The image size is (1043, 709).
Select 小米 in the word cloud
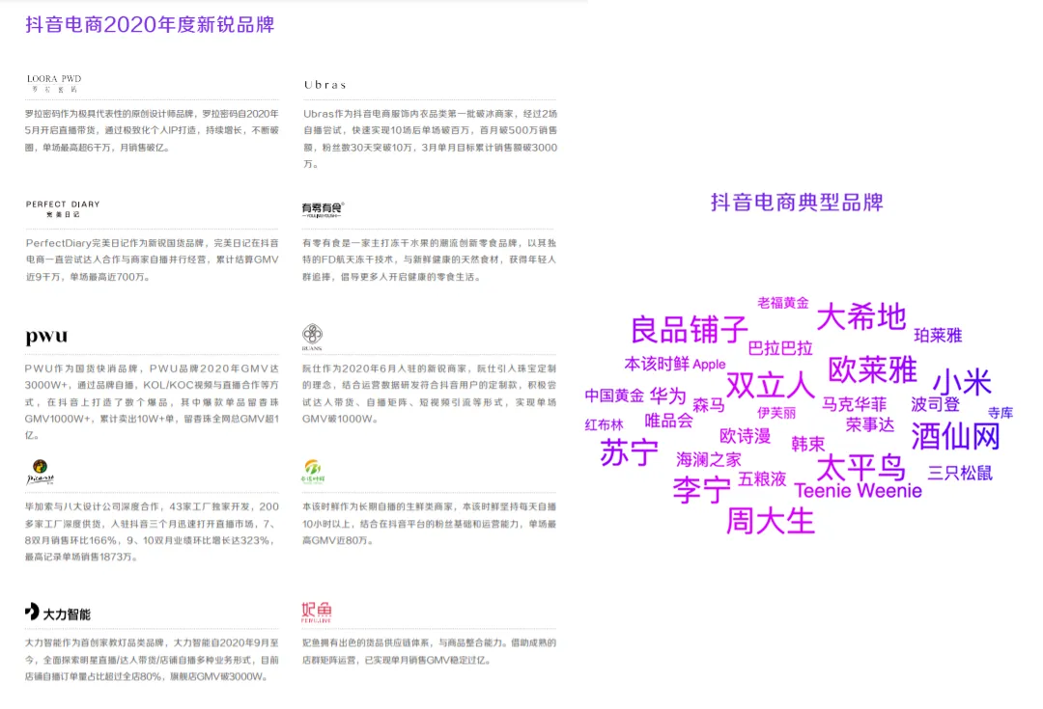(962, 383)
